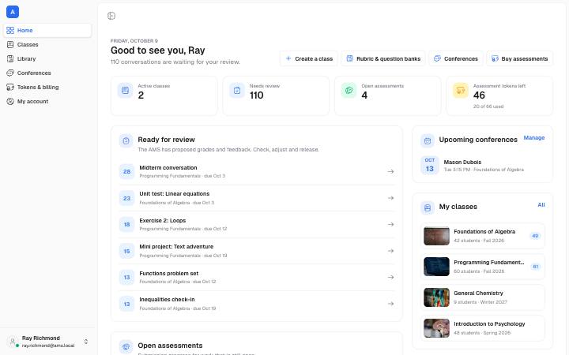Click the Active classes 2 card
The width and height of the screenshot is (569, 355).
(164, 96)
